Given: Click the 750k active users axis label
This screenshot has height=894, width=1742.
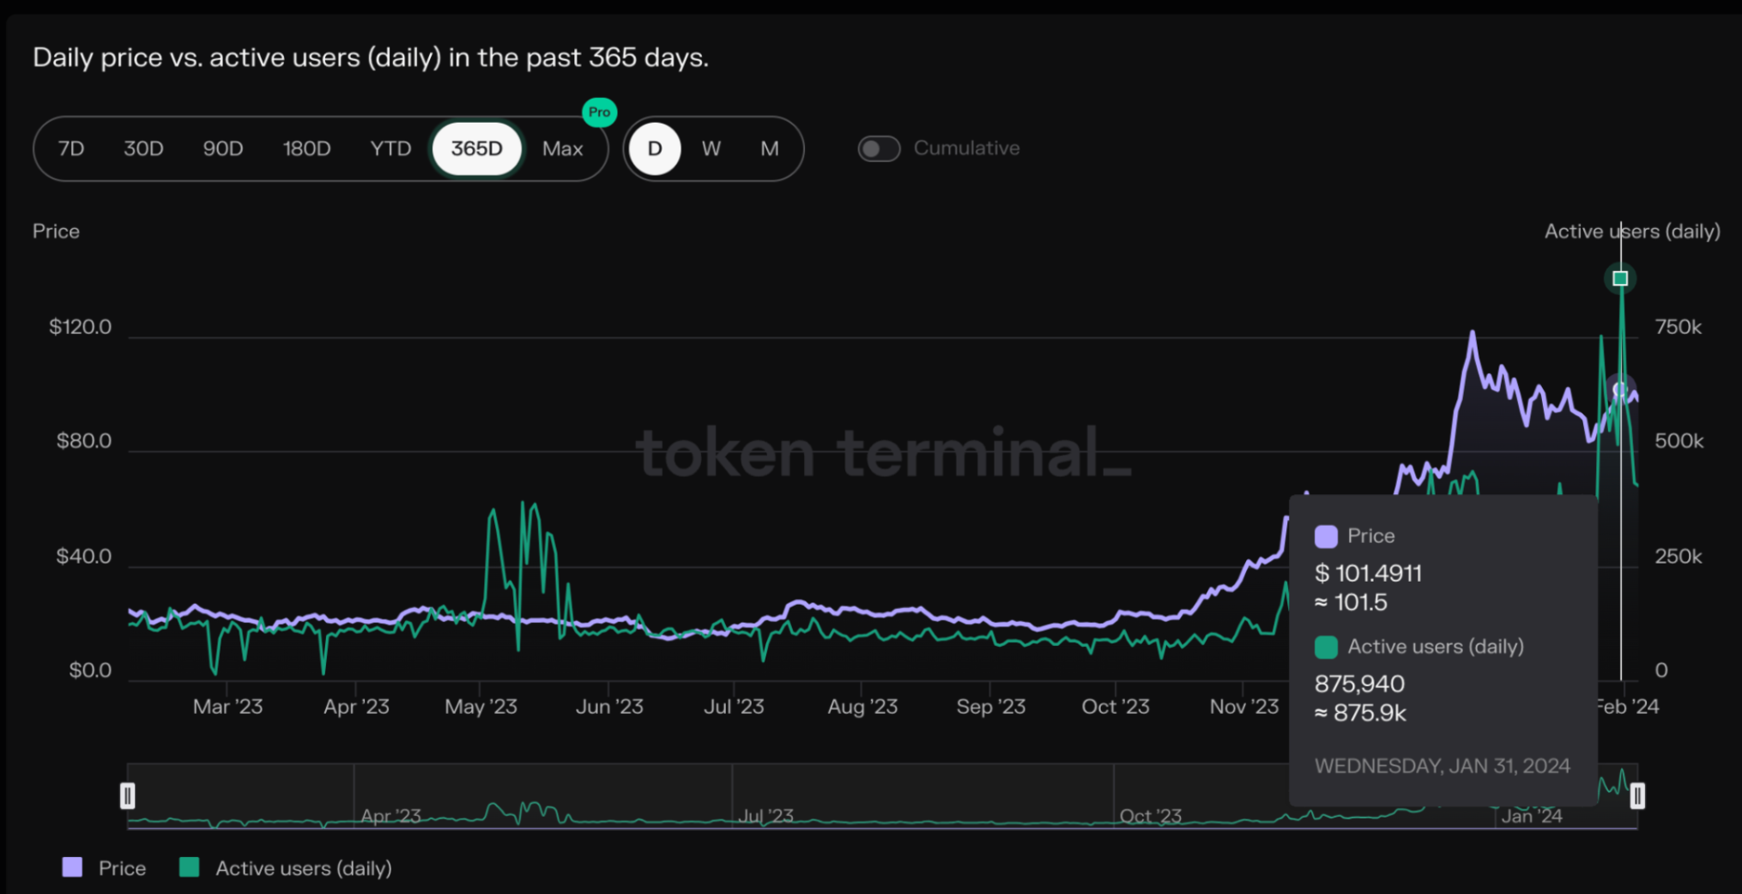Looking at the screenshot, I should tap(1678, 327).
